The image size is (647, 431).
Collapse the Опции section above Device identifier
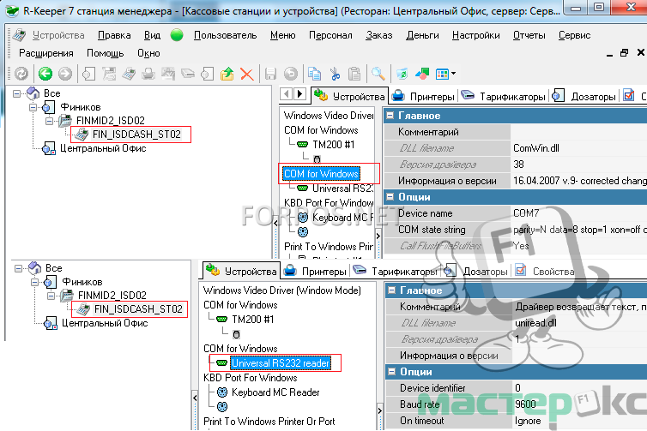pos(390,371)
